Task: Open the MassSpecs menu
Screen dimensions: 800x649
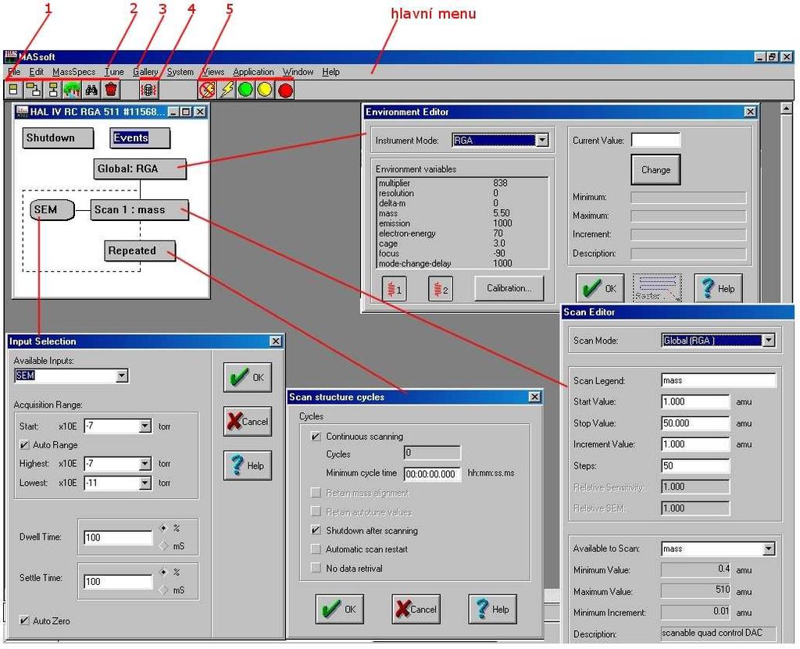Action: (73, 72)
